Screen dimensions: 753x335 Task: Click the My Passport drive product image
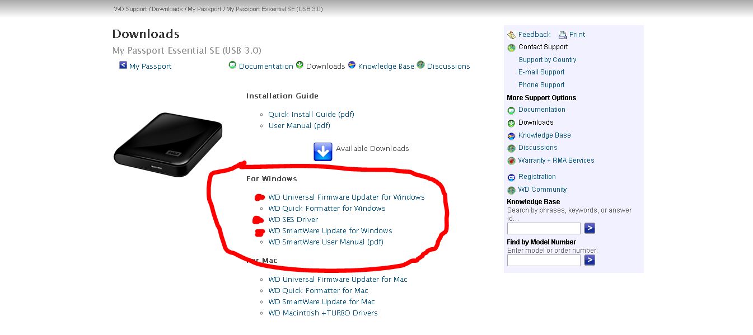click(168, 145)
